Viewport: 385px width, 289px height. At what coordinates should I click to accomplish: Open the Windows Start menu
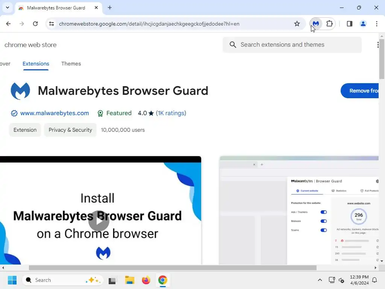coord(12,280)
